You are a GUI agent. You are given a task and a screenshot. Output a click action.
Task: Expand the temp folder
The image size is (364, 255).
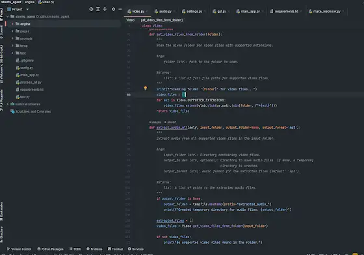(12, 46)
